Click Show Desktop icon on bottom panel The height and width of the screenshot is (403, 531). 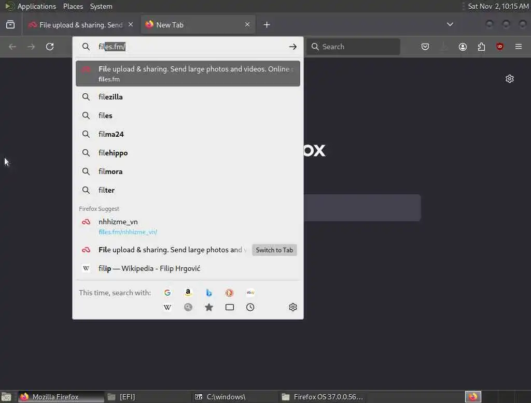point(6,397)
